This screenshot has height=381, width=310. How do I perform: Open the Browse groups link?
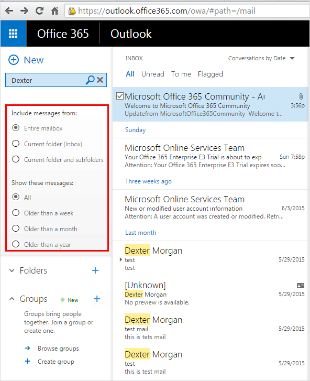(58, 349)
